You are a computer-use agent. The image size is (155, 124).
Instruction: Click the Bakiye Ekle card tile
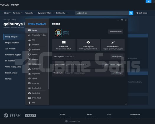coord(64,45)
